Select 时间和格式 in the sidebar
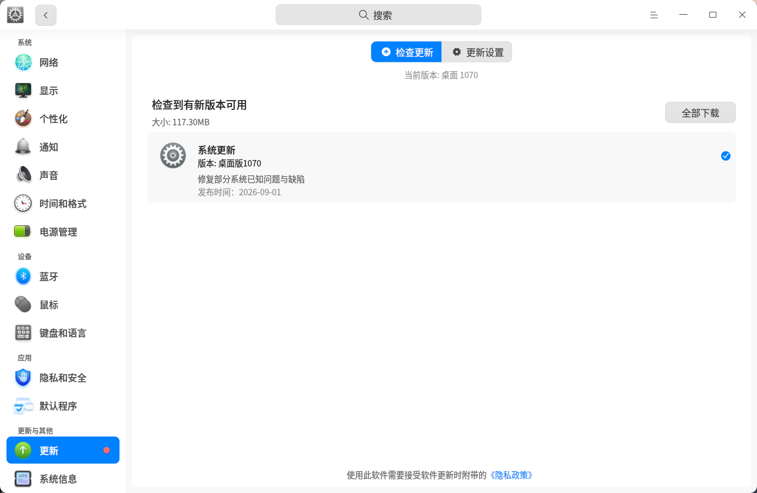The height and width of the screenshot is (493, 757). (63, 204)
